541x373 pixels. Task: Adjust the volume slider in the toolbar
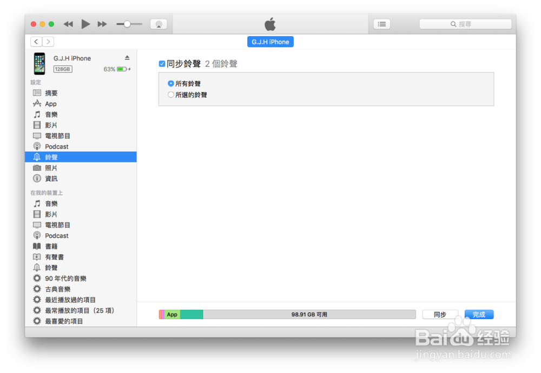(128, 24)
